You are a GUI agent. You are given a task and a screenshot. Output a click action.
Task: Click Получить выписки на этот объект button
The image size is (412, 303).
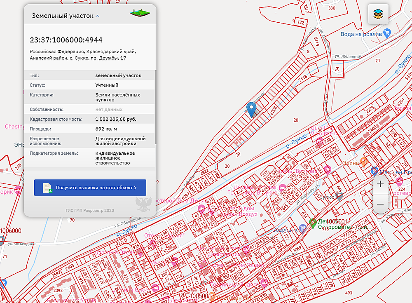point(90,188)
